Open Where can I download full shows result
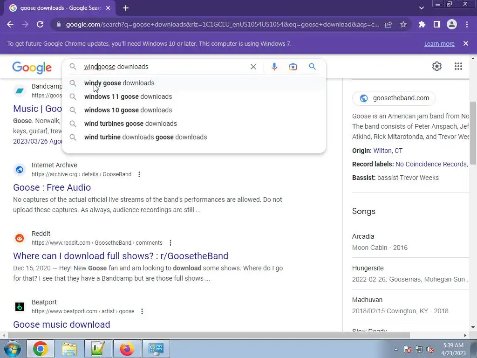The image size is (477, 358). [121, 256]
